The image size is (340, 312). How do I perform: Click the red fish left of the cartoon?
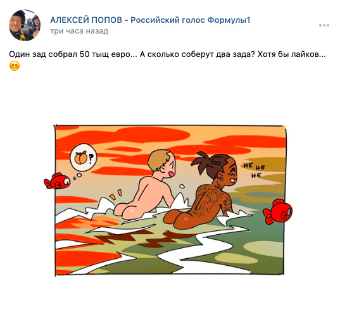tap(57, 181)
